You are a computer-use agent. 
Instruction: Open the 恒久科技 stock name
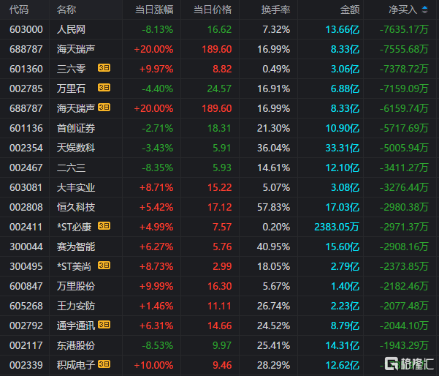click(x=76, y=207)
